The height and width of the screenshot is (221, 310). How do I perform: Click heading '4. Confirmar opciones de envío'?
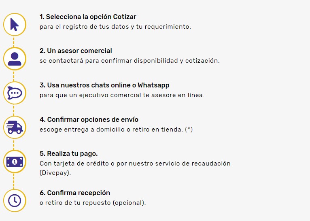click(89, 119)
